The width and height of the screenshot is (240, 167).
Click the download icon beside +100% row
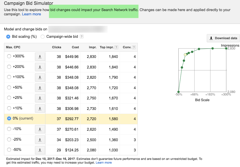point(39,77)
